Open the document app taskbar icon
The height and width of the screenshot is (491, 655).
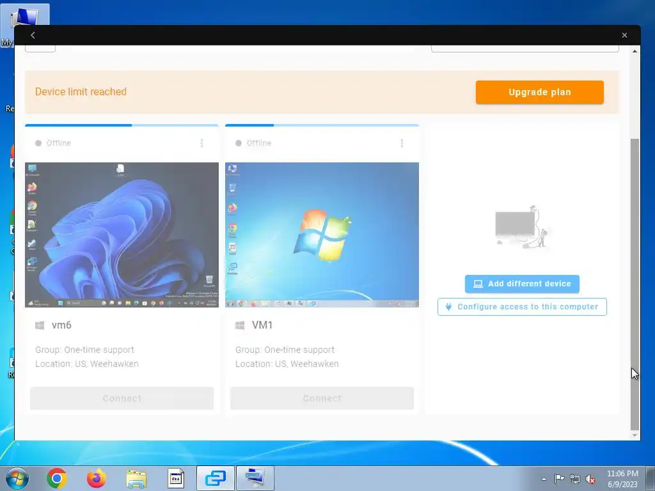[x=176, y=478]
